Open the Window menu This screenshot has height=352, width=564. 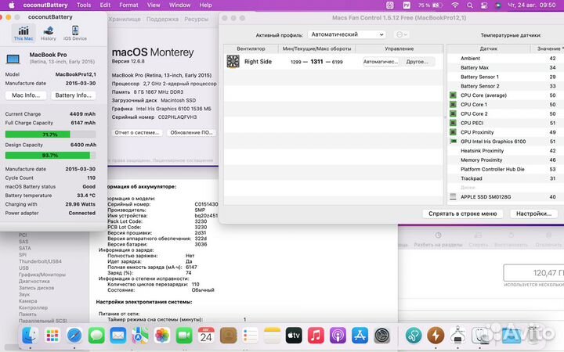pos(180,5)
